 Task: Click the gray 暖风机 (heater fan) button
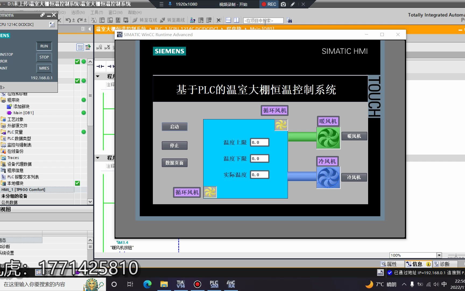point(354,136)
